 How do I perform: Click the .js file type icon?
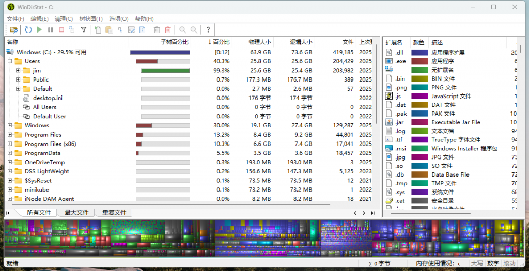[x=389, y=96]
